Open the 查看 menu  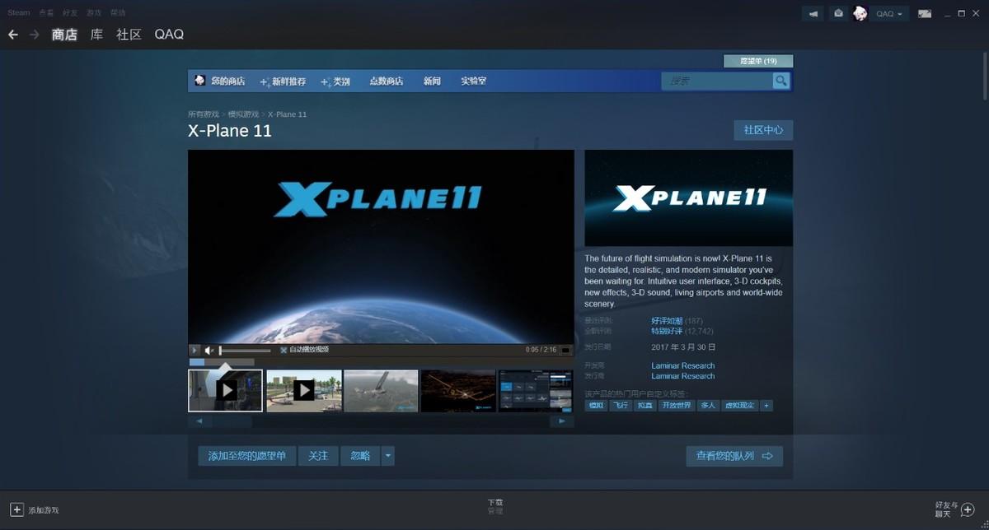[46, 13]
